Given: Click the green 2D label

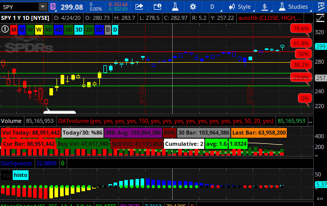Looking at the screenshot, I should tap(89, 30).
